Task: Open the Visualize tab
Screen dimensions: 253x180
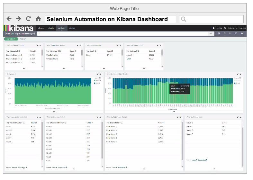Action: click(51, 28)
